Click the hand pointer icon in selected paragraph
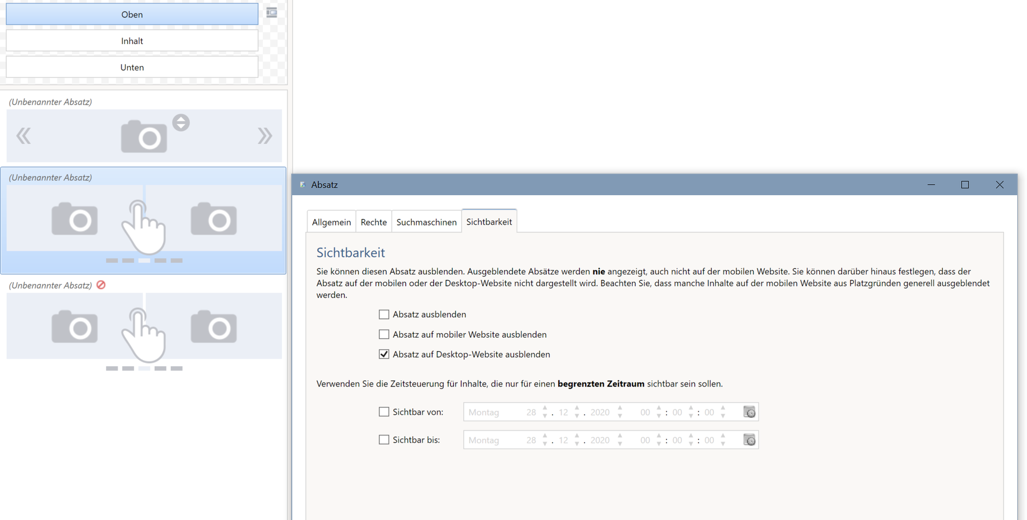The image size is (1027, 520). click(143, 226)
